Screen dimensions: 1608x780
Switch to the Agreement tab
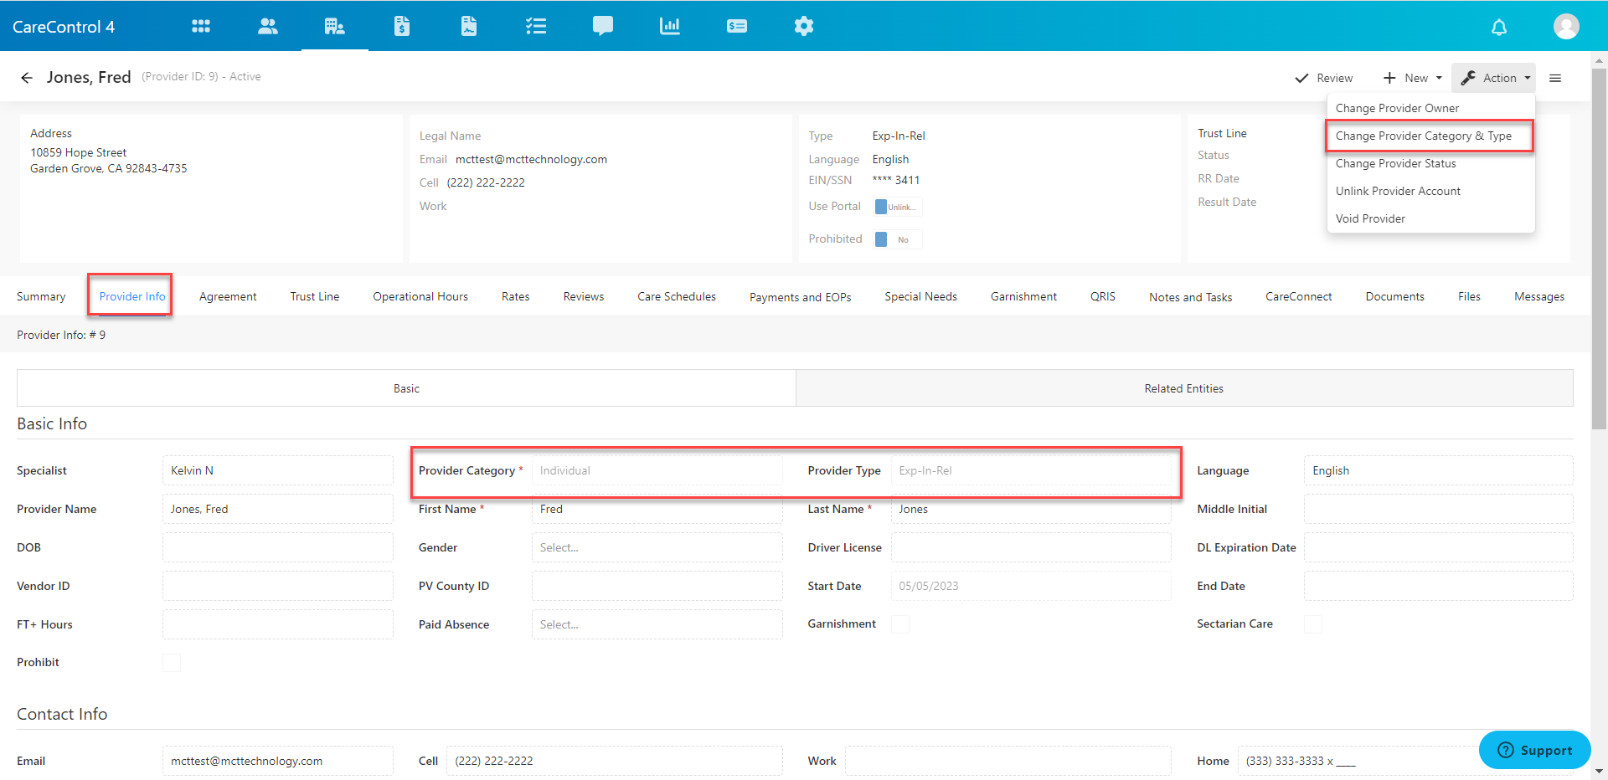228,296
